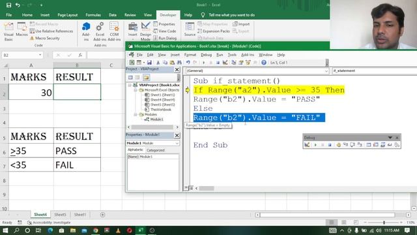
Task: Switch to the Formulas ribbon tab
Action: click(93, 15)
